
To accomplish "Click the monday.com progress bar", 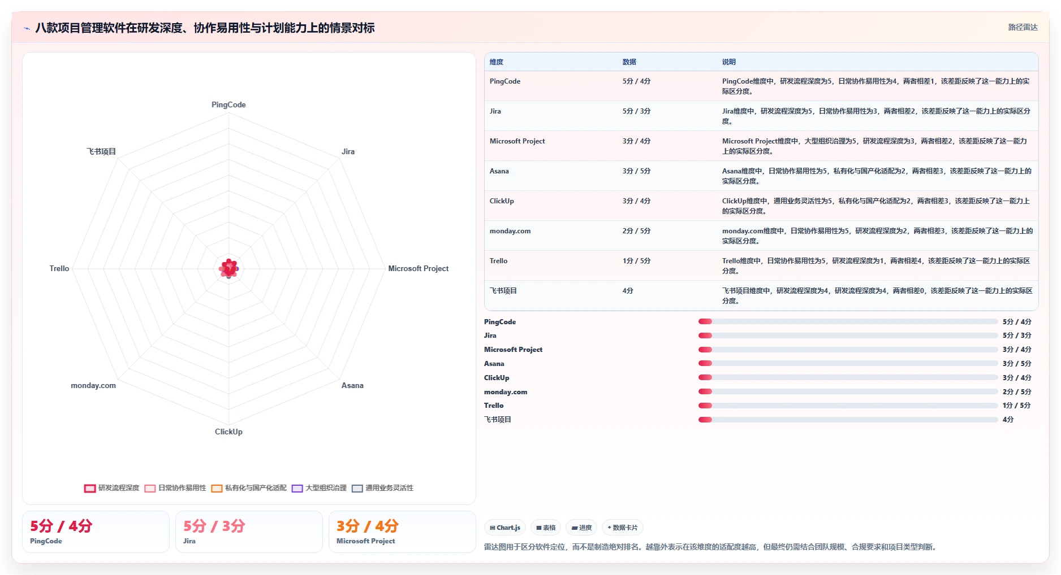I will click(848, 391).
